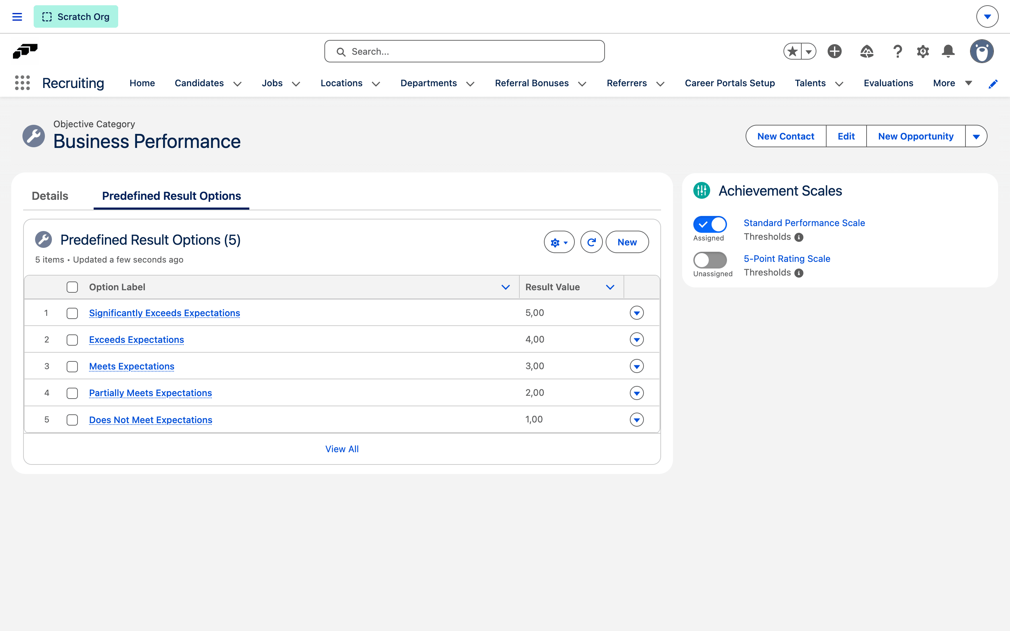Screen dimensions: 1010x631
Task: Open the Notifications bell
Action: tap(948, 51)
